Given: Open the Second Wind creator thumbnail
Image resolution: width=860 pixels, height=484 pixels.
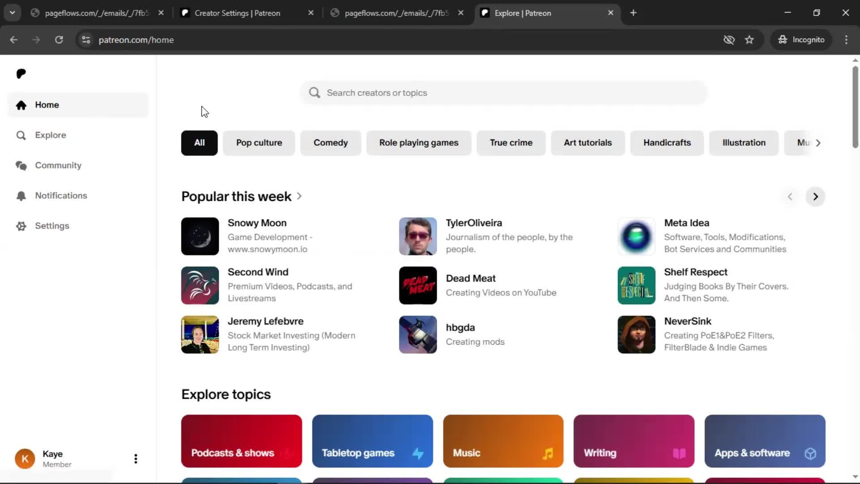Looking at the screenshot, I should click(x=200, y=285).
